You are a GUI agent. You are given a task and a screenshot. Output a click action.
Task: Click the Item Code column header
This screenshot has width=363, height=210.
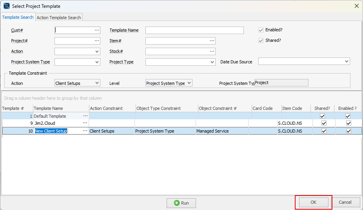coord(296,108)
